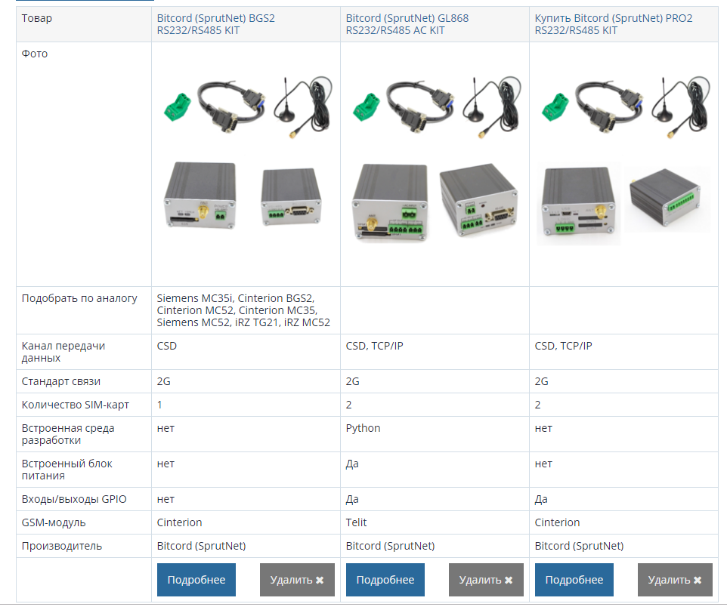Click 'Входы/выходы GPIO' row label
This screenshot has height=607, width=727.
click(74, 500)
